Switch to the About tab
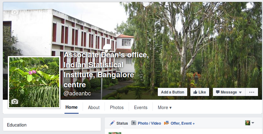Screen dimensions: 263x134 point(94,108)
